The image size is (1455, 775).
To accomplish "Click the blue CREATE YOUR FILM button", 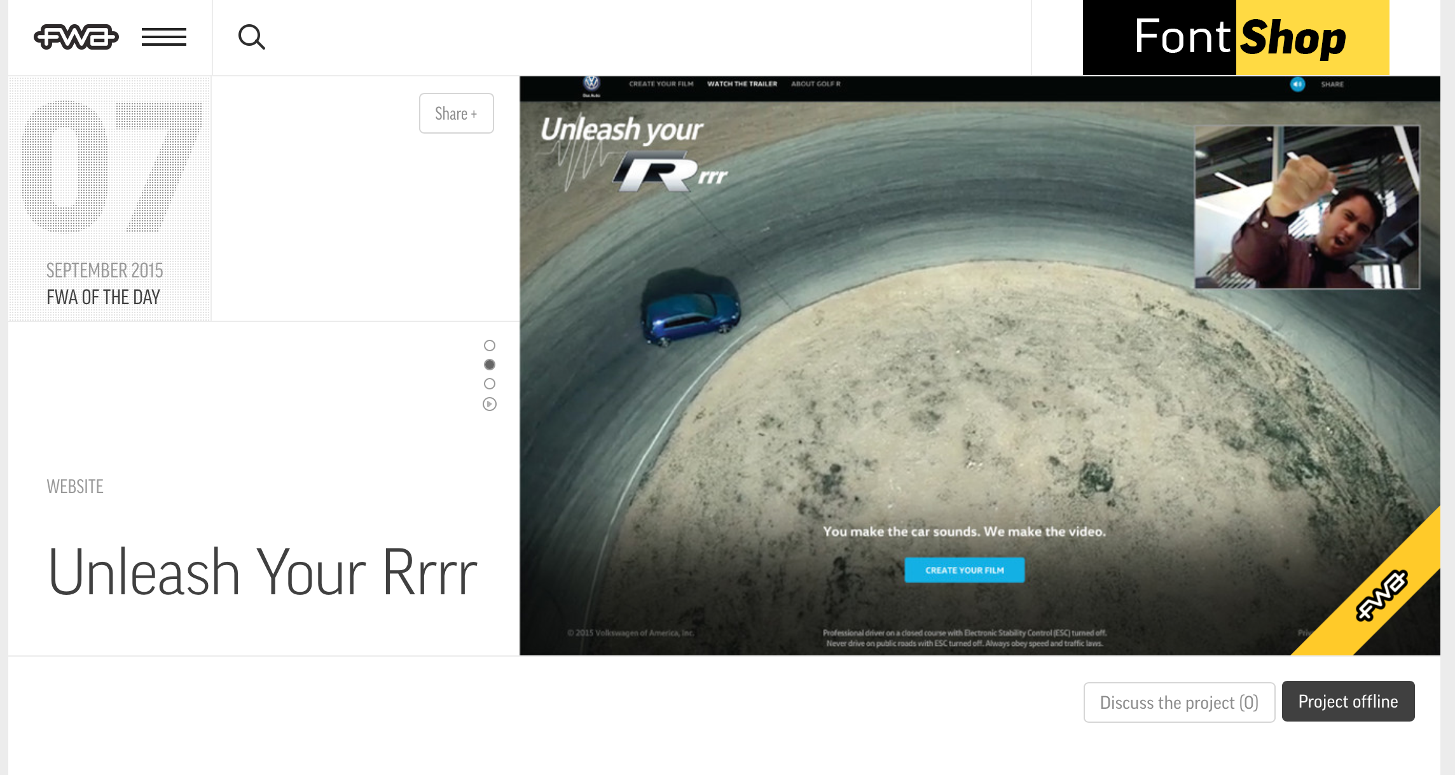I will coord(965,570).
